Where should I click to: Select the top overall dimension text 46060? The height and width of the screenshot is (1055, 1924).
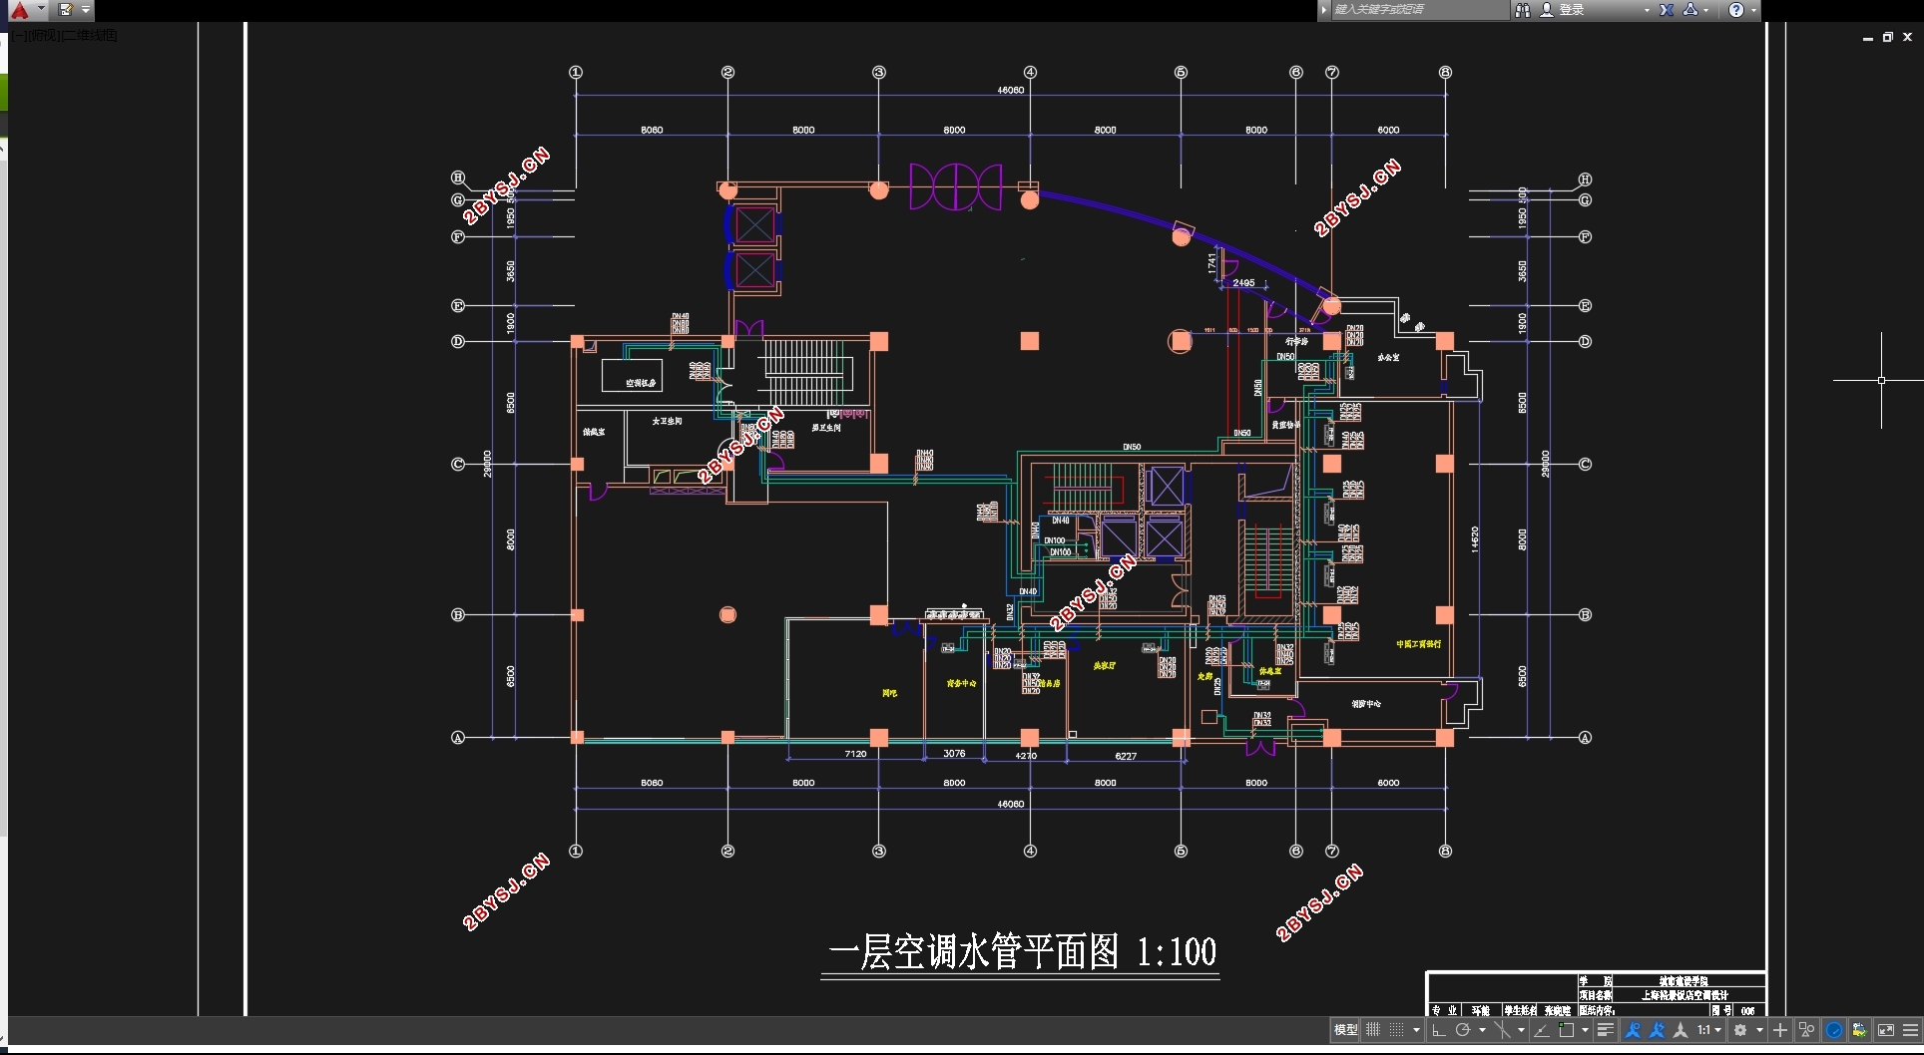pos(1010,90)
